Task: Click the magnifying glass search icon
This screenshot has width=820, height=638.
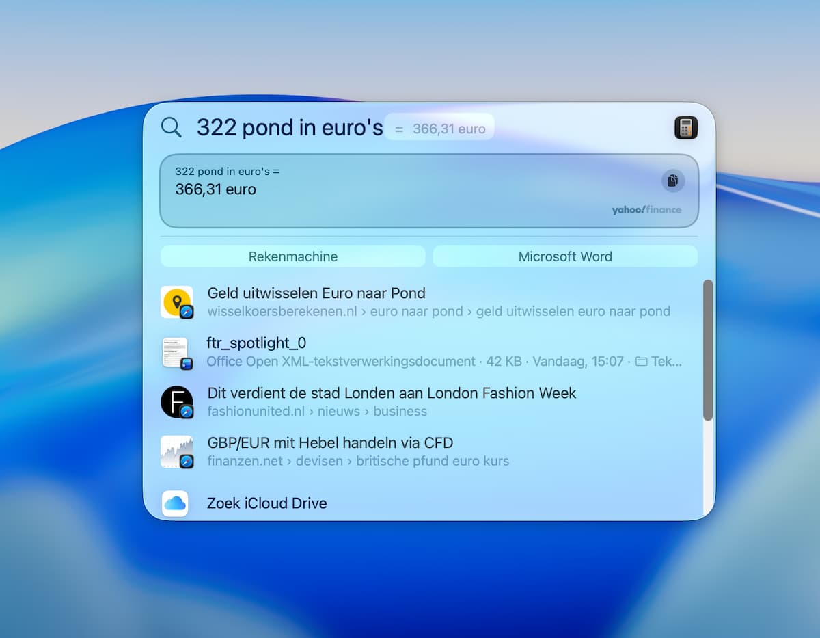Action: click(x=171, y=127)
